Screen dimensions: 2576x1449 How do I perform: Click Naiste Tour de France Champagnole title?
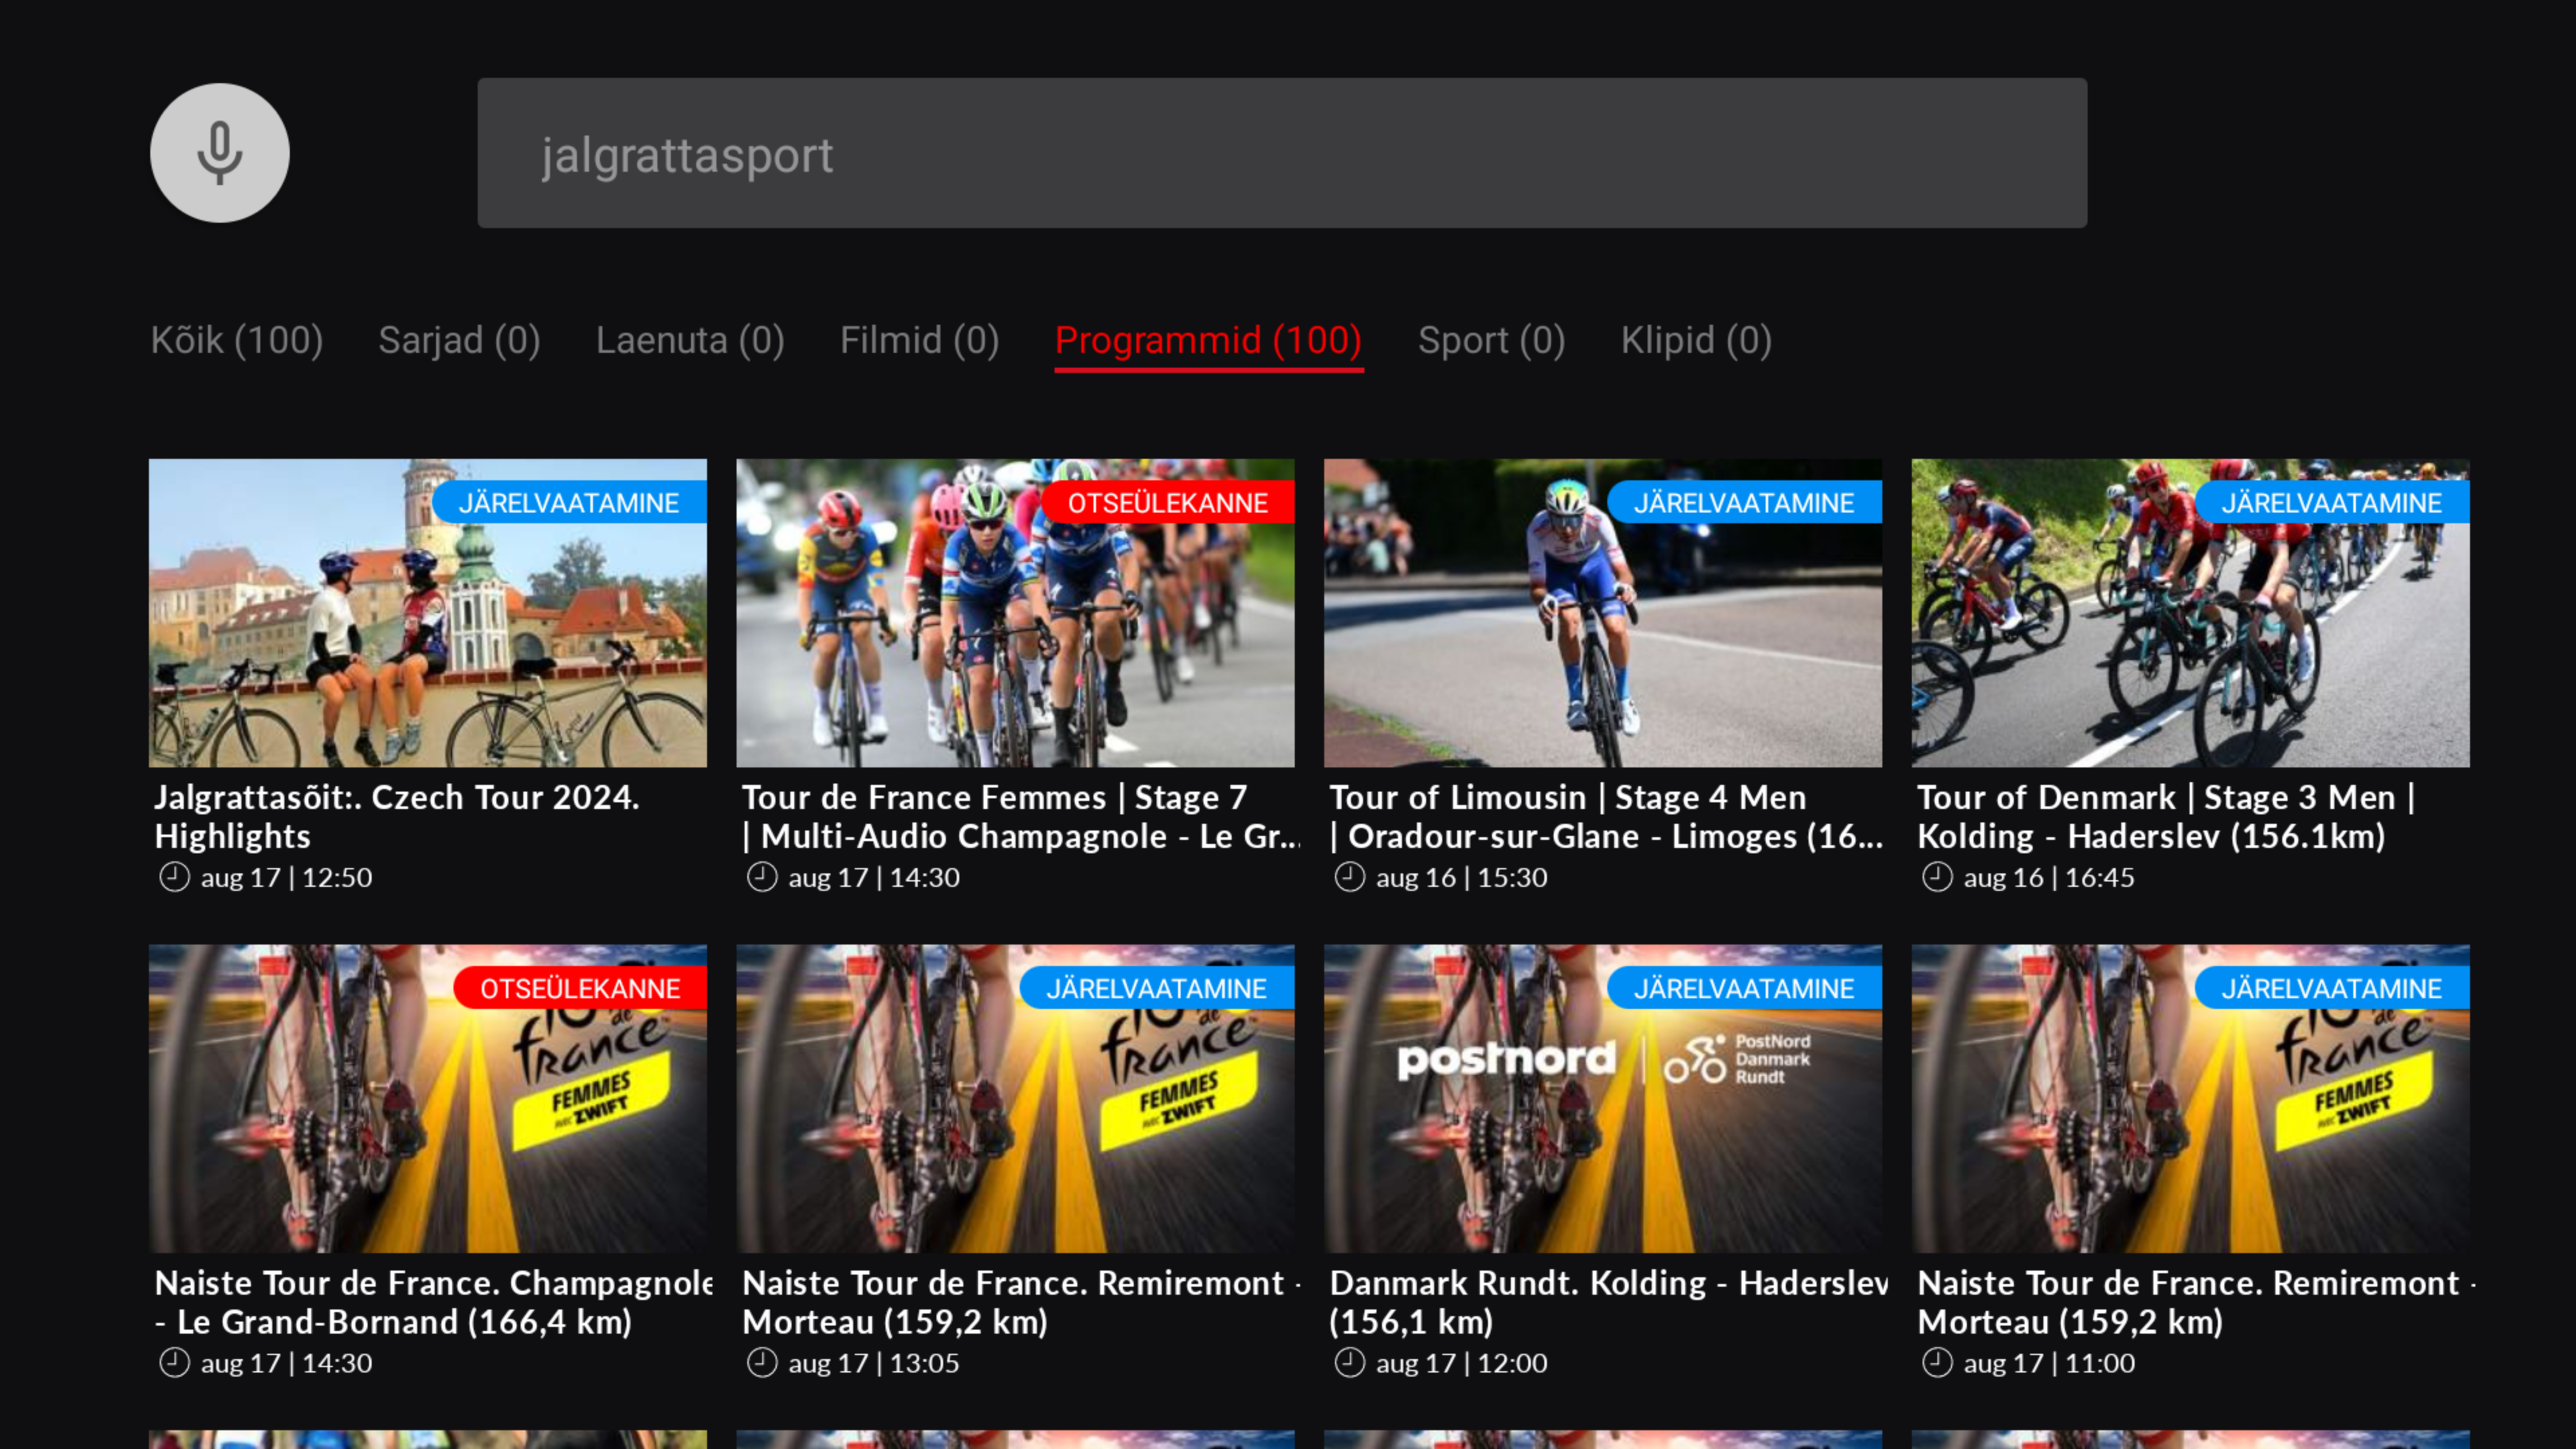point(433,1302)
